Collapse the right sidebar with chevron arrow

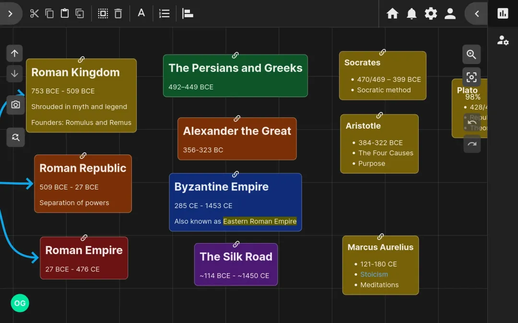pyautogui.click(x=477, y=13)
